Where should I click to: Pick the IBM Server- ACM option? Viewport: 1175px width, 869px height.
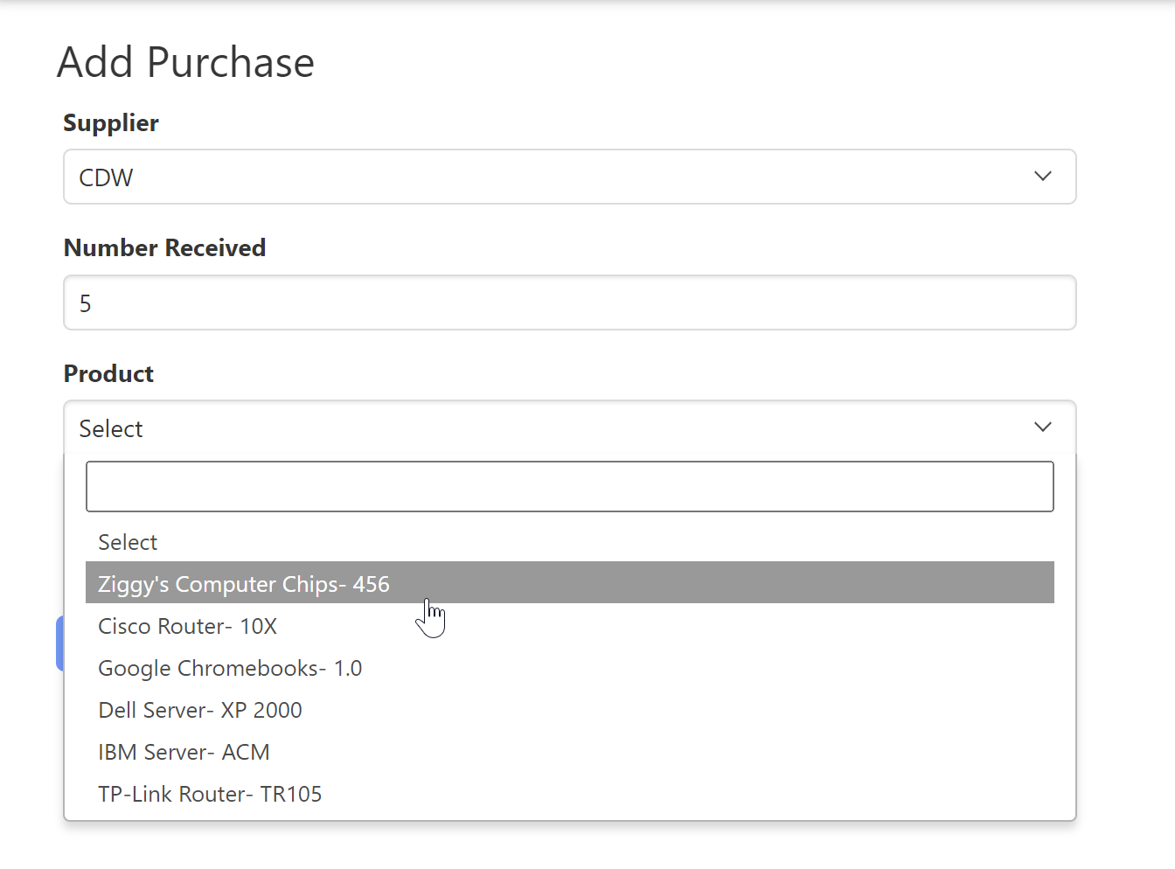click(184, 752)
